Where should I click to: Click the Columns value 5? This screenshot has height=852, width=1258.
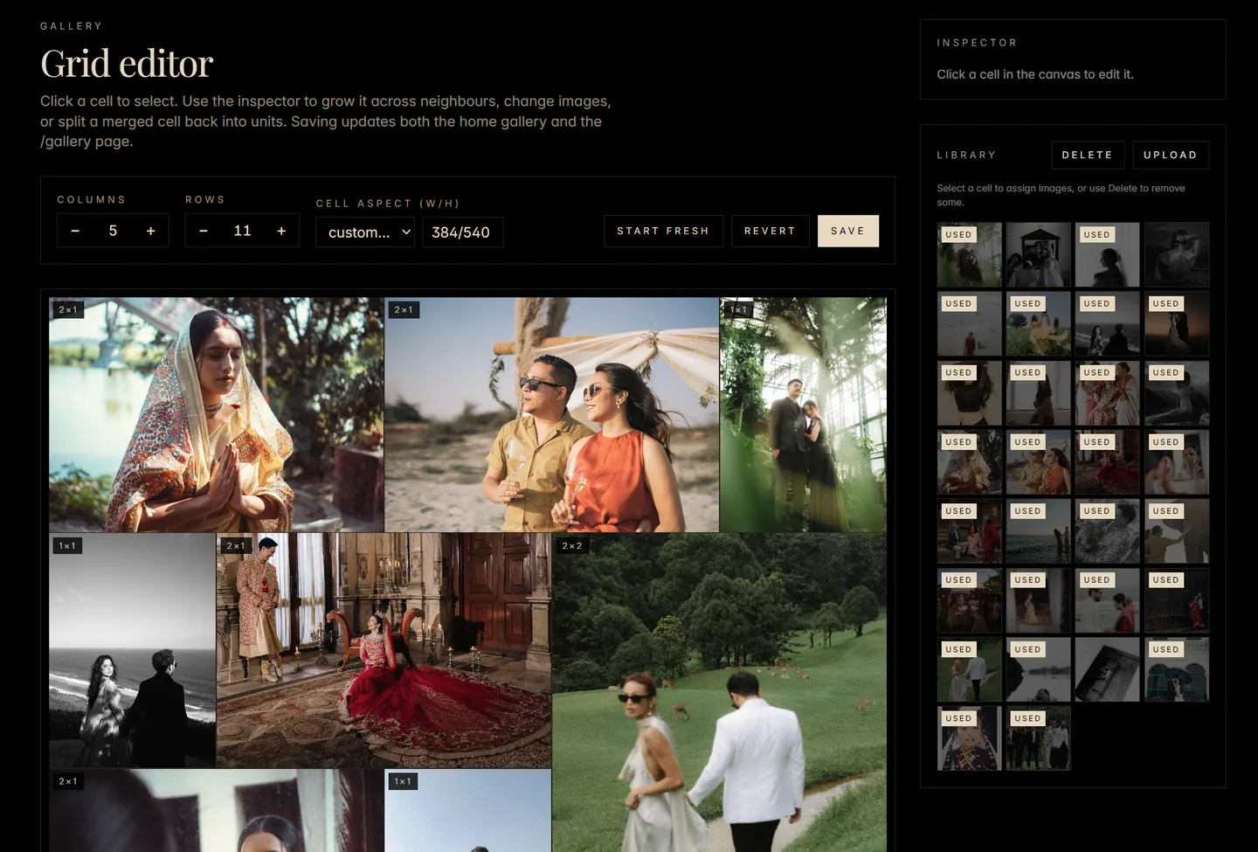(x=113, y=231)
